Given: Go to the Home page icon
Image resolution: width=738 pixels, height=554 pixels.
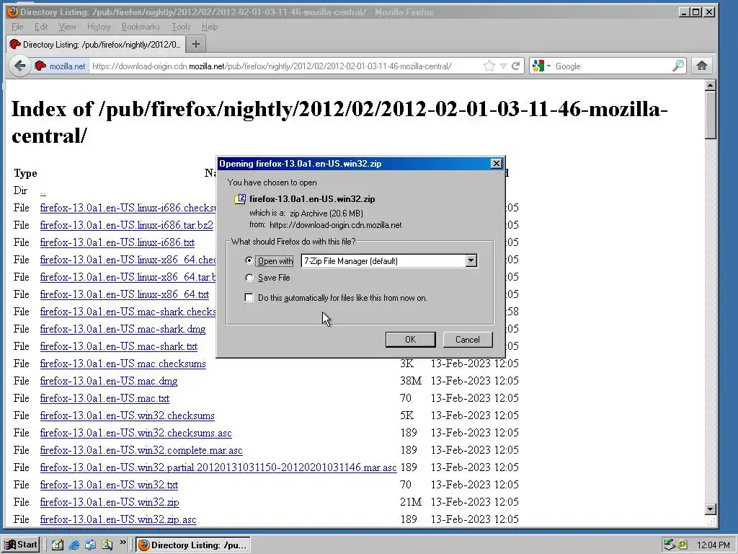Looking at the screenshot, I should coord(702,66).
